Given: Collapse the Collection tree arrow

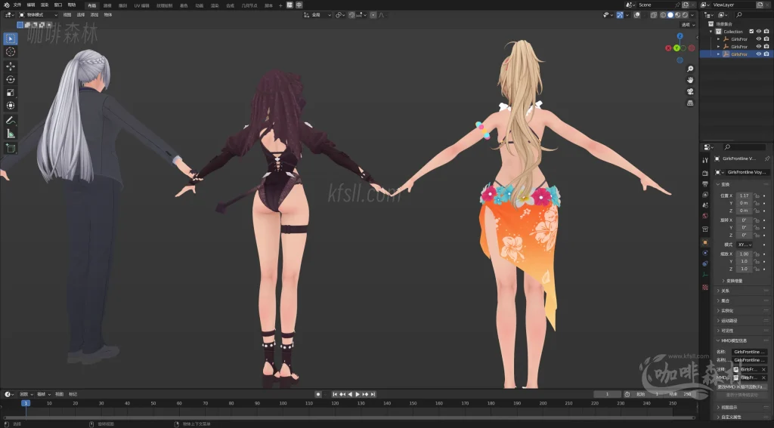Looking at the screenshot, I should click(x=711, y=32).
